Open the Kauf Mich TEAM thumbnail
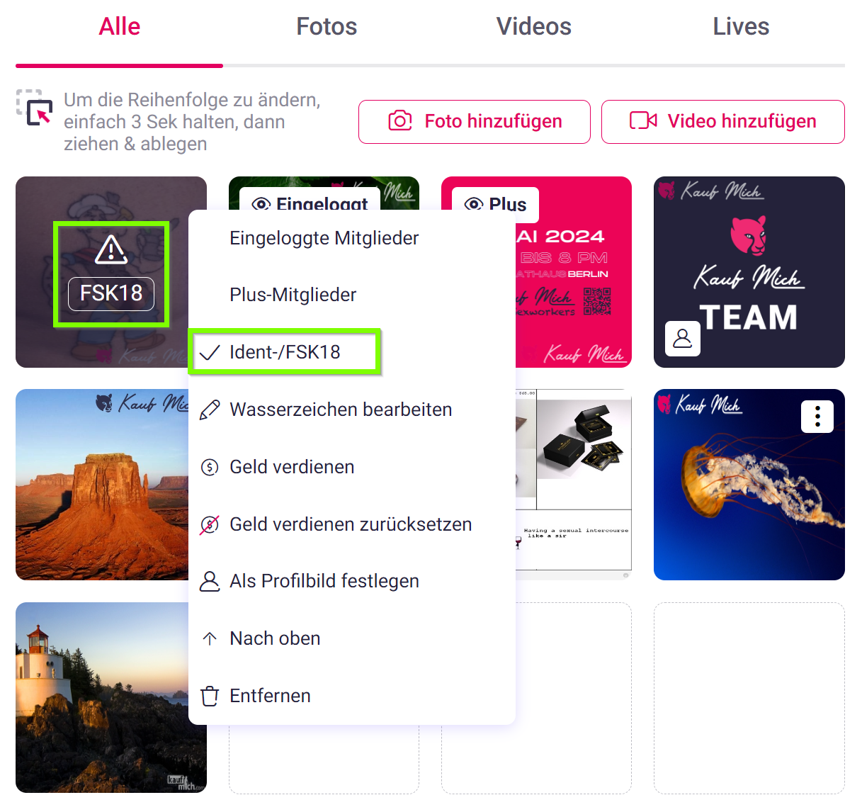 click(749, 272)
